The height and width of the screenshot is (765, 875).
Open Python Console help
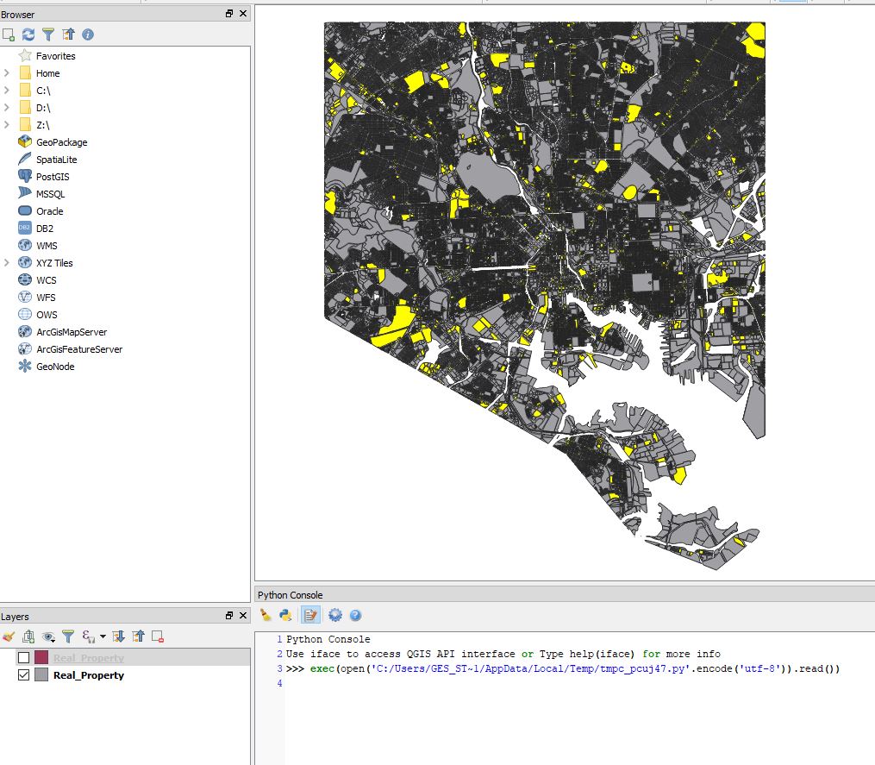tap(355, 615)
